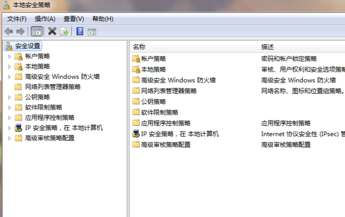The image size is (345, 217).
Task: Expand 高级安全 Windows 防火墙 tree node
Action: [9, 77]
